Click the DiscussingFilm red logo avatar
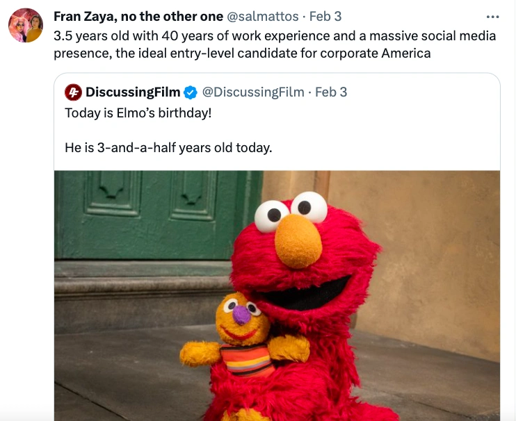The image size is (516, 421). [x=73, y=92]
